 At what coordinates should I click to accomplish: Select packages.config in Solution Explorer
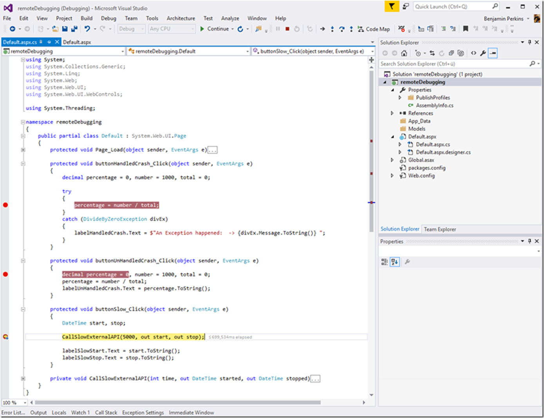click(427, 168)
